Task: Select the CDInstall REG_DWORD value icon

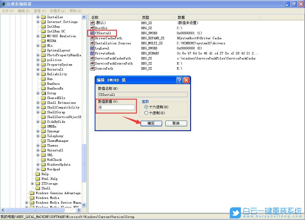Action: [x=92, y=33]
